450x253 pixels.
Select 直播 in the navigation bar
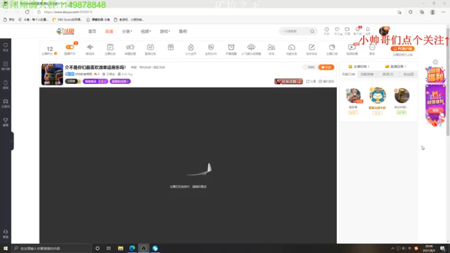click(x=109, y=31)
